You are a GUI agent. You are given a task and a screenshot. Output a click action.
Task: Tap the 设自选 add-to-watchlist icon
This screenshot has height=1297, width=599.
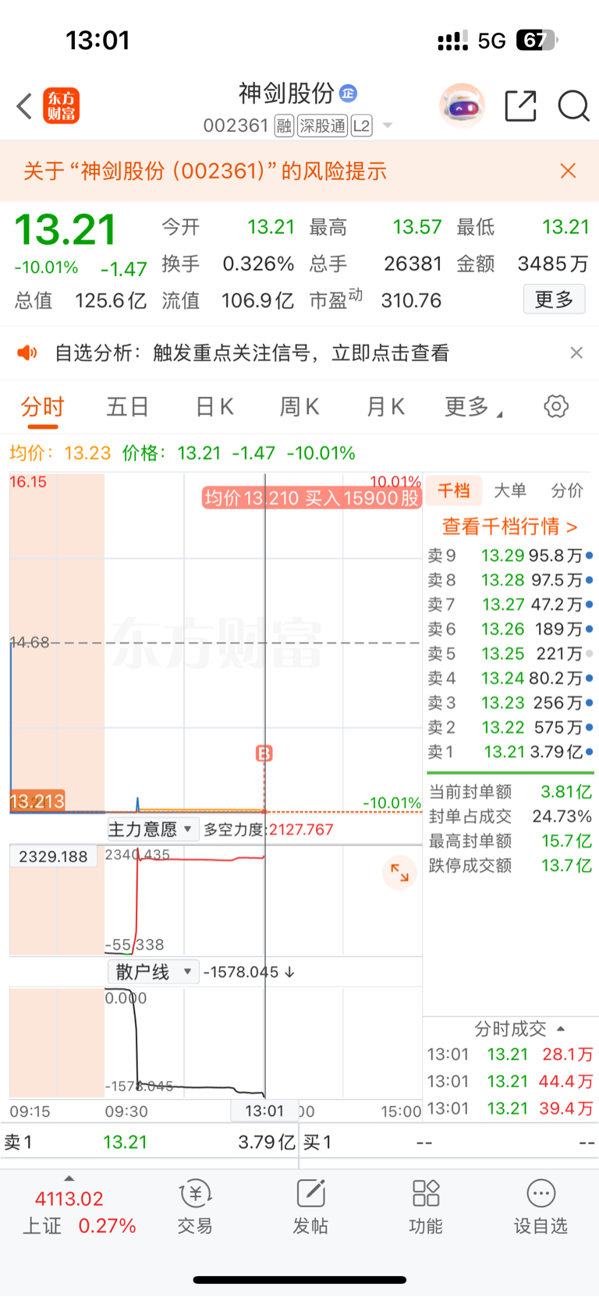tap(541, 1207)
